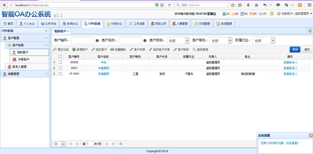Viewport: 313px width, 154px height.
Task: Open the 客户等级 dropdown
Action: pyautogui.click(x=220, y=40)
